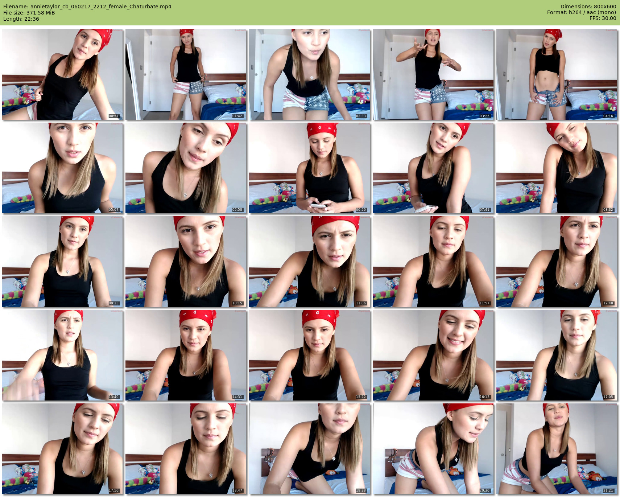This screenshot has height=497, width=620.
Task: Click the thumbnail stamped 21:21
Action: click(557, 449)
